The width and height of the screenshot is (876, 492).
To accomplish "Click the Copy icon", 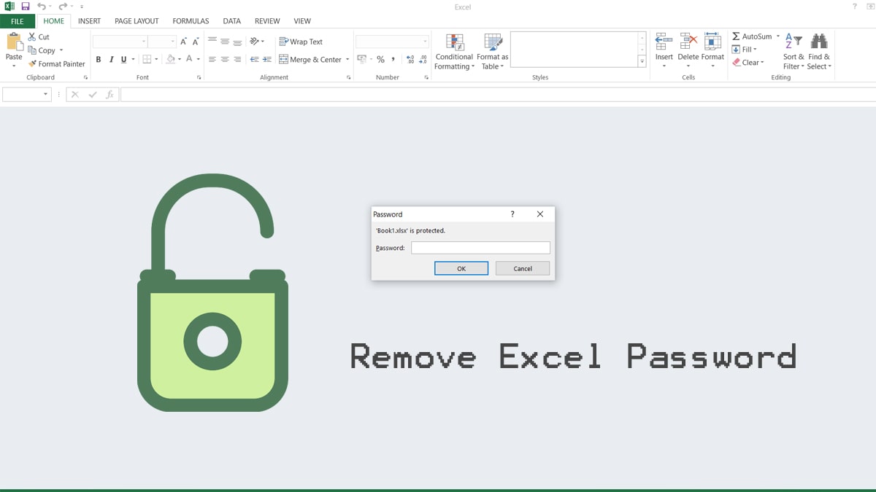I will [32, 50].
